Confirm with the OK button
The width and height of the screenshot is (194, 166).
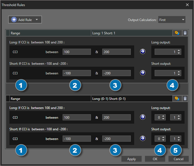click(155, 159)
